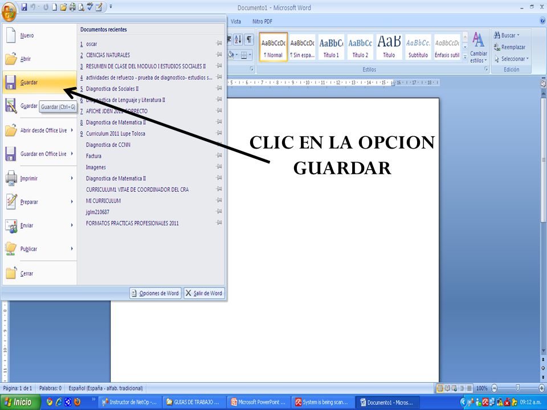Choose Abrir in the Office menu

39,59
